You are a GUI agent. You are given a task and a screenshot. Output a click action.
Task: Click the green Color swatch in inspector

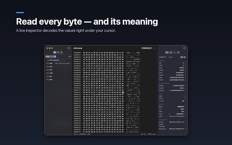coord(169,114)
